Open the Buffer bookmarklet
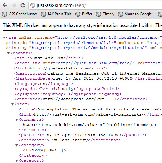162x163 pixels. point(84,14)
